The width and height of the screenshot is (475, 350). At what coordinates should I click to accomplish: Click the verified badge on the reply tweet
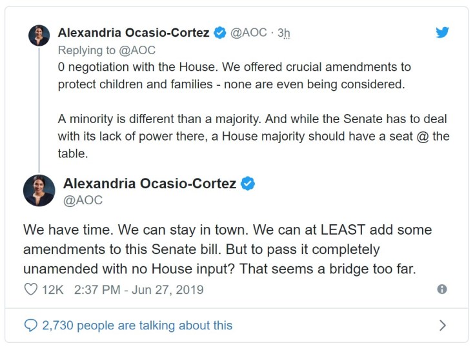tap(220, 33)
